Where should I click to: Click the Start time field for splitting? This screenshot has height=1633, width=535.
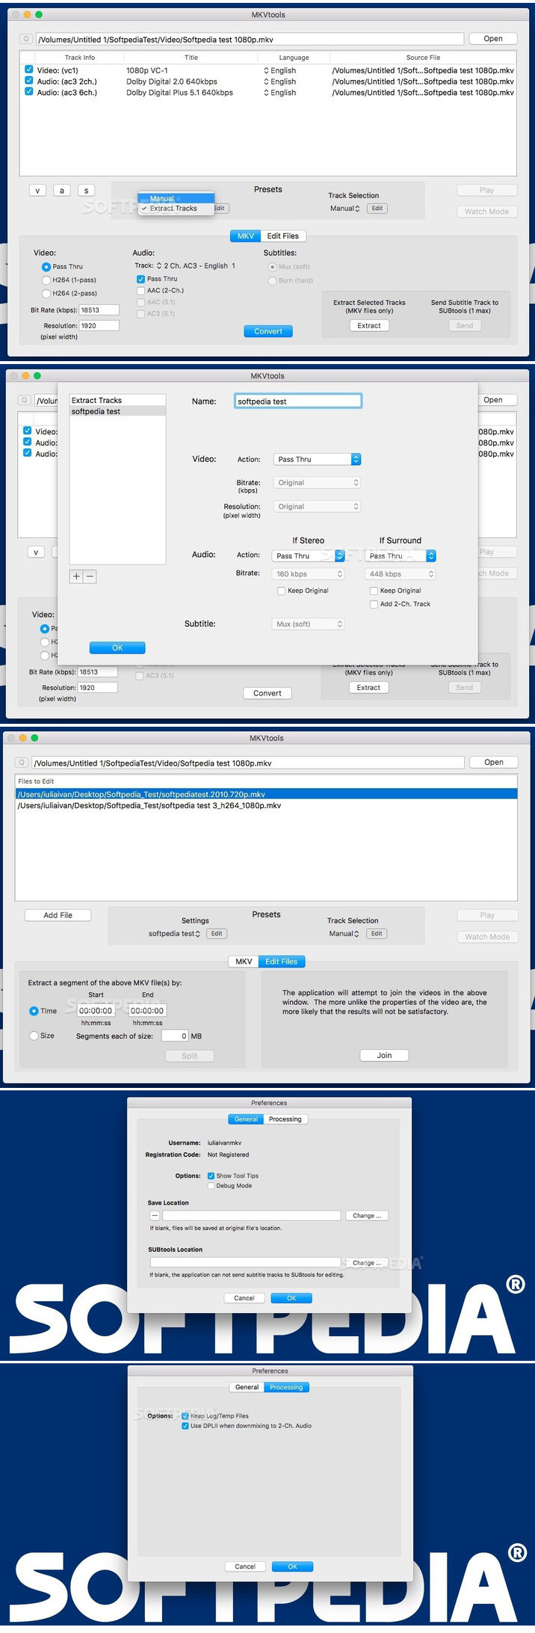click(x=96, y=1011)
